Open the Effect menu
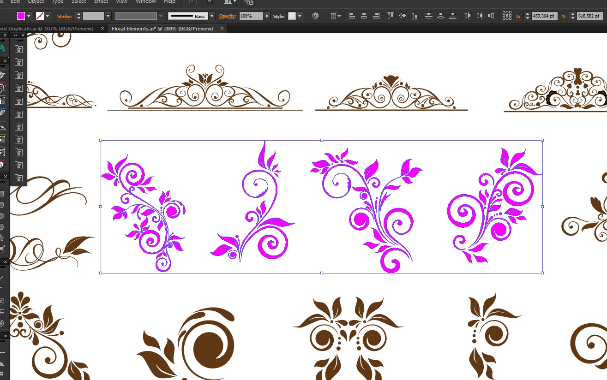 click(x=101, y=2)
